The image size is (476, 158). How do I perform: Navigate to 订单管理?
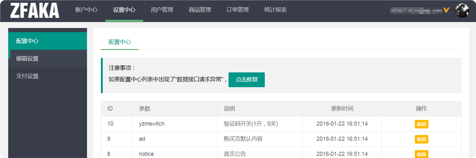pos(238,10)
